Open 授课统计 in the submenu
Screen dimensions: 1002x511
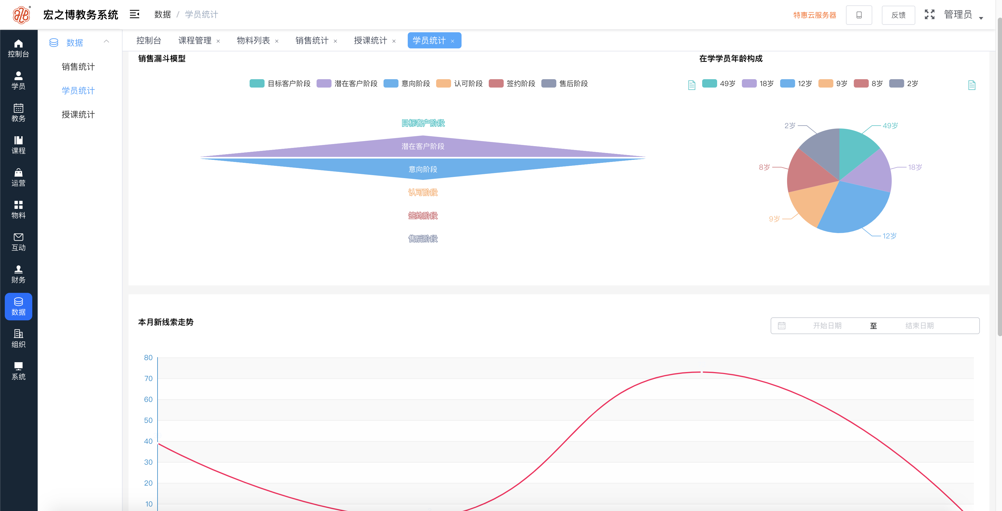click(x=78, y=114)
